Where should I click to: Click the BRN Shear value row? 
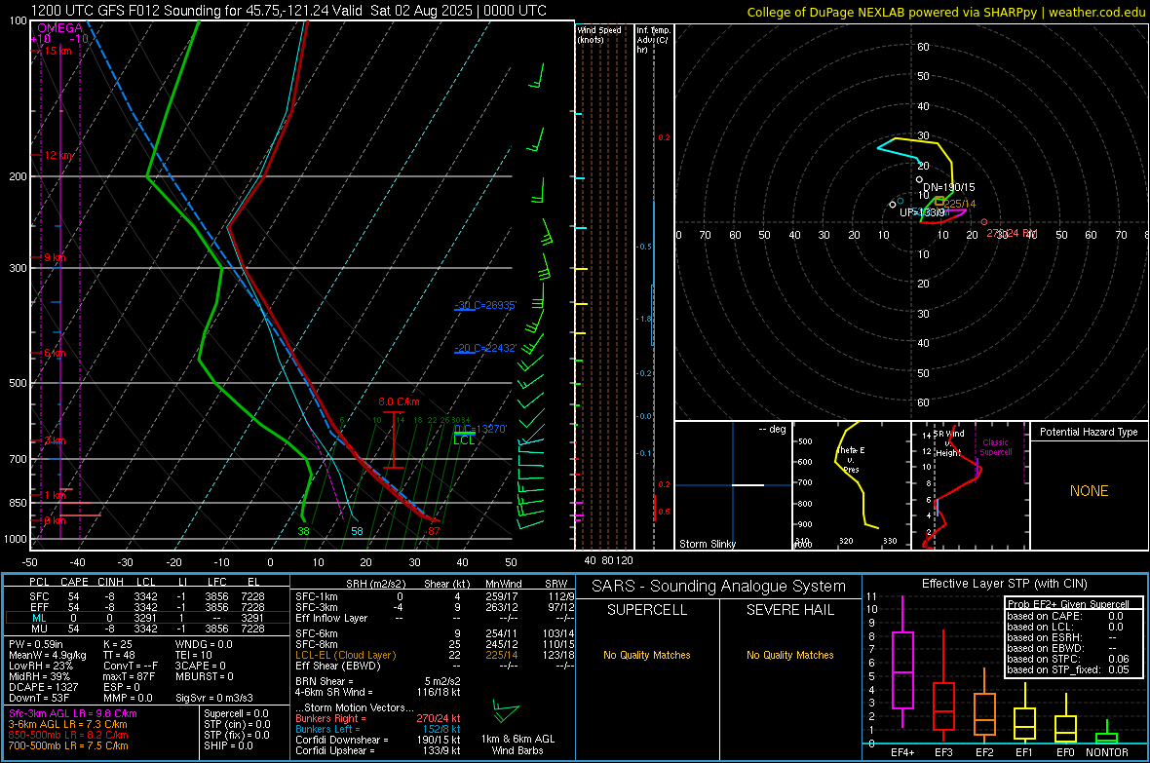click(x=378, y=681)
